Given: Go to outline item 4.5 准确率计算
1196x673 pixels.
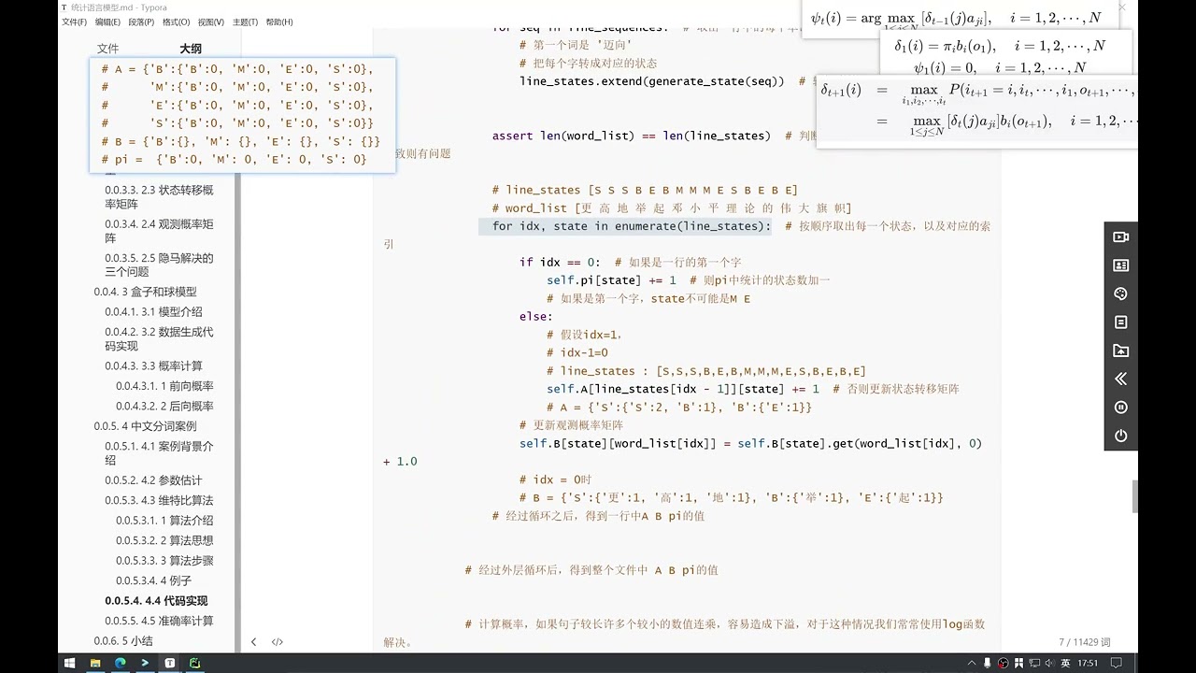Looking at the screenshot, I should coord(159,621).
